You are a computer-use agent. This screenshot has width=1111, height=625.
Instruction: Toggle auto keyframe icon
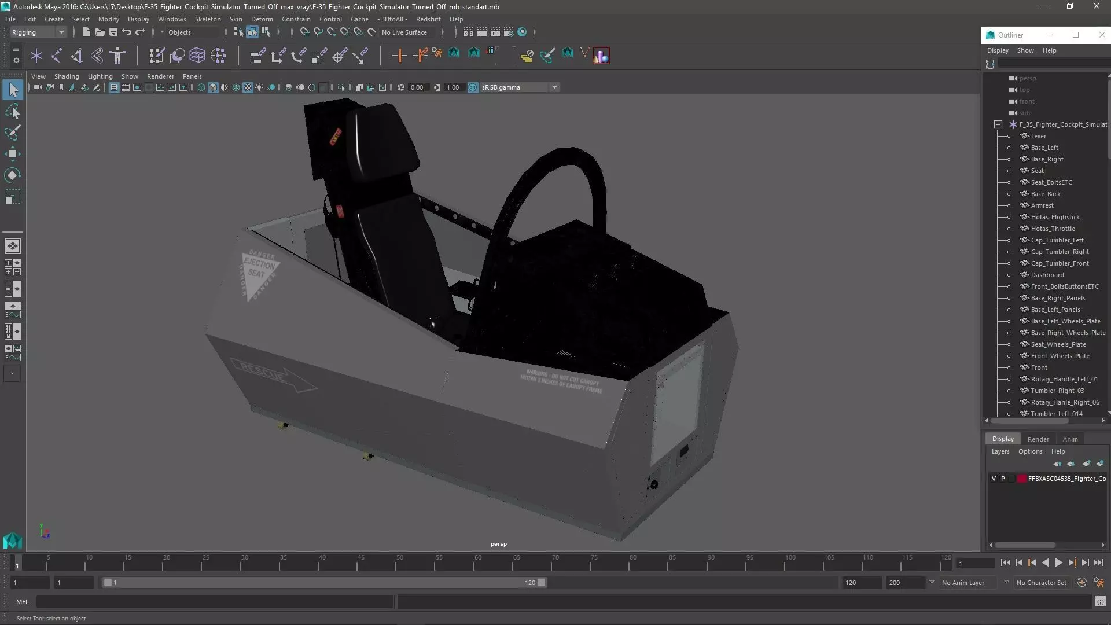(x=1082, y=583)
